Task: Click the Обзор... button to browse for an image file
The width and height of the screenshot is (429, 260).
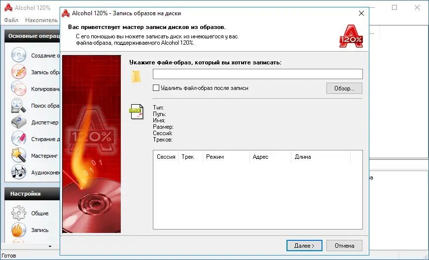Action: pos(344,88)
